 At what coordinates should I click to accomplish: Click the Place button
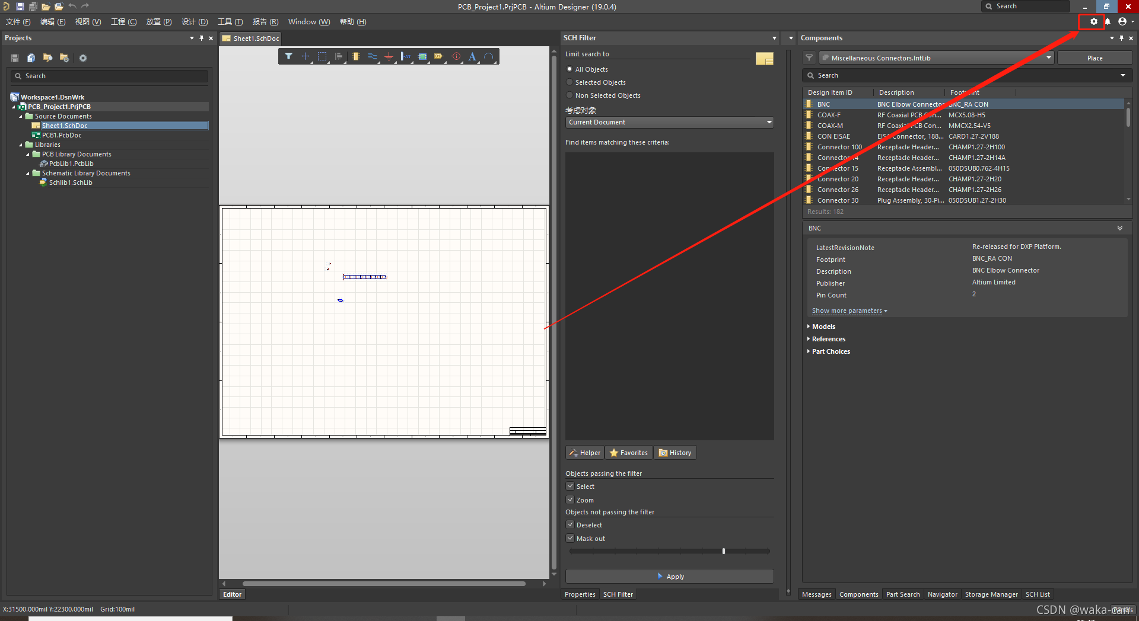tap(1095, 57)
